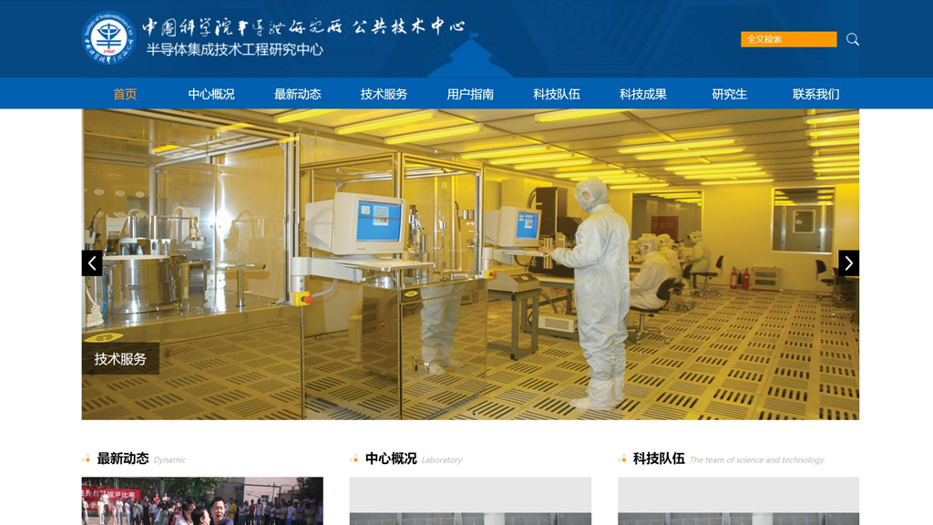The image size is (933, 525).
Task: Open the 科技成果 navigation item
Action: click(x=643, y=94)
